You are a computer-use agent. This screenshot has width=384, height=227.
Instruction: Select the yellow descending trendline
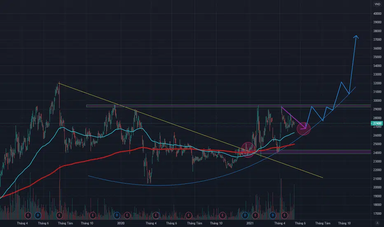click(x=191, y=130)
